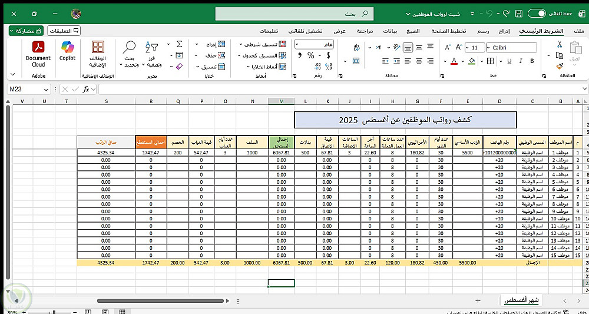
Task: Switch to the إدراج ribbon tab
Action: (504, 31)
